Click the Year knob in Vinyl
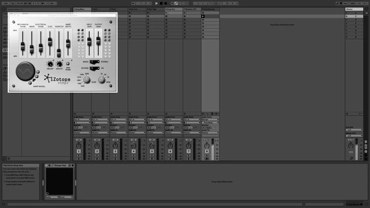 tap(87, 80)
